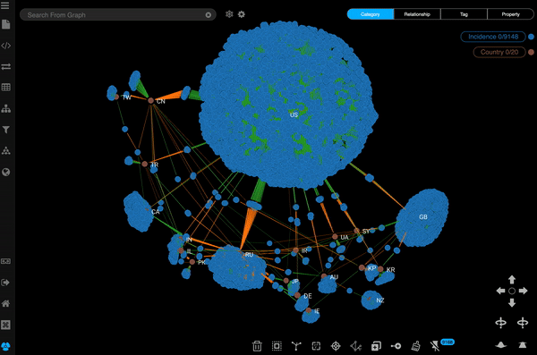
Task: Switch to the Tag tab
Action: pyautogui.click(x=464, y=14)
